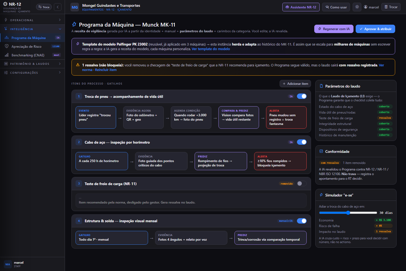Open the Troca workspace switcher in sidebar header
Screen dimensions: 406x271
[44, 7]
